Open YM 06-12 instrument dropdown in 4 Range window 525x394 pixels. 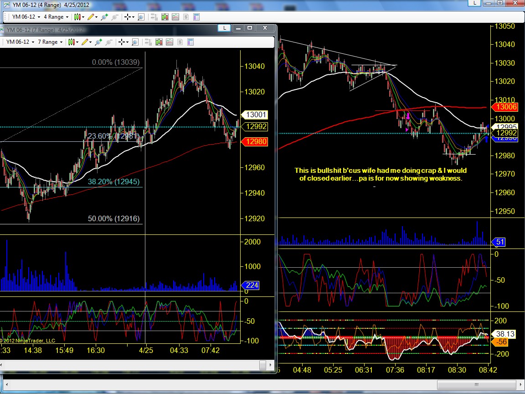(26, 17)
